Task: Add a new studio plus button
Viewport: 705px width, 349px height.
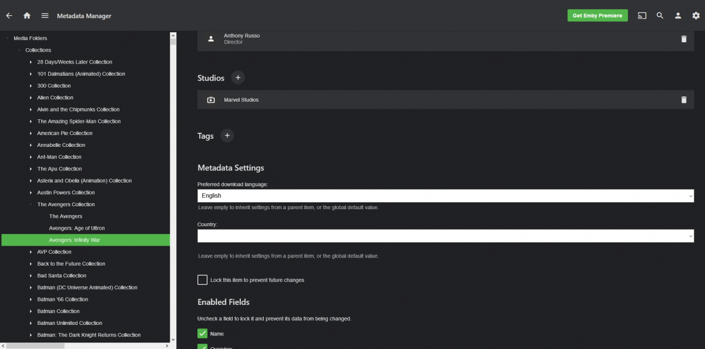Action: point(237,78)
